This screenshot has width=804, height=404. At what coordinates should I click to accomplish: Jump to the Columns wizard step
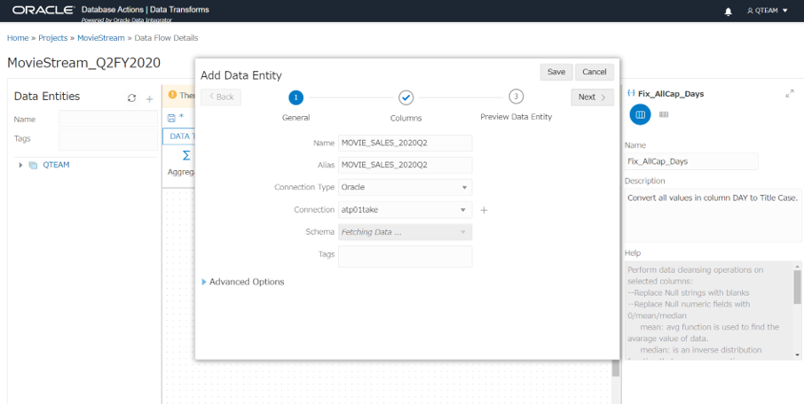pos(406,97)
